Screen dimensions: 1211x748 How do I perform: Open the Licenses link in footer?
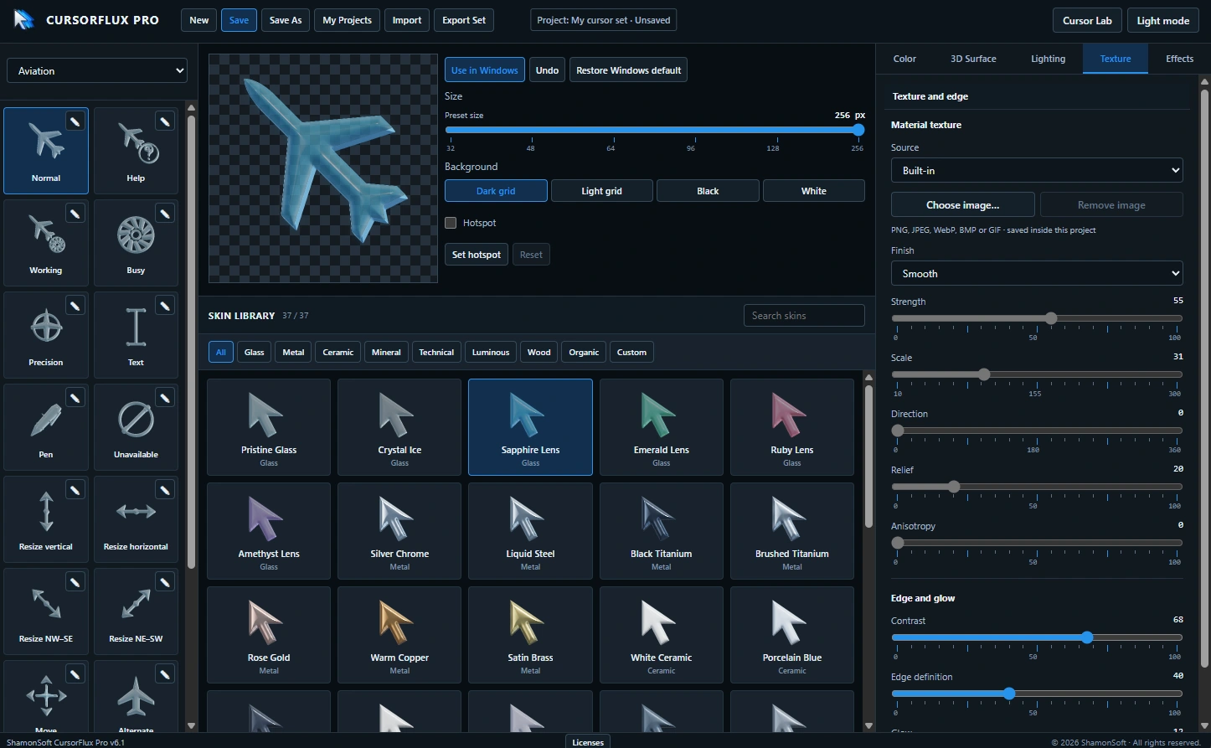[588, 742]
